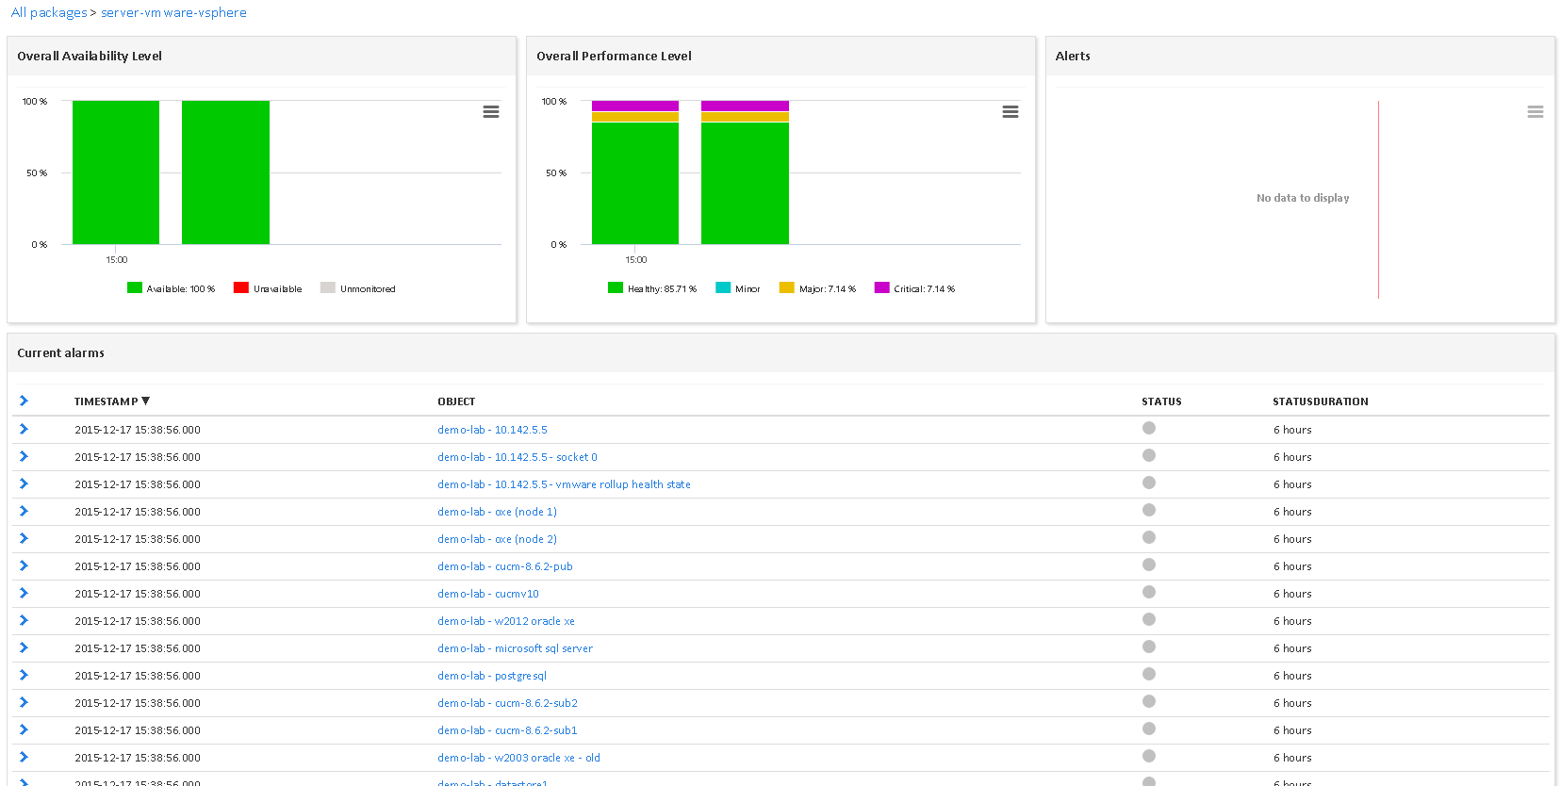Click 6 hours duration in cucmv10 row

pyautogui.click(x=1292, y=594)
